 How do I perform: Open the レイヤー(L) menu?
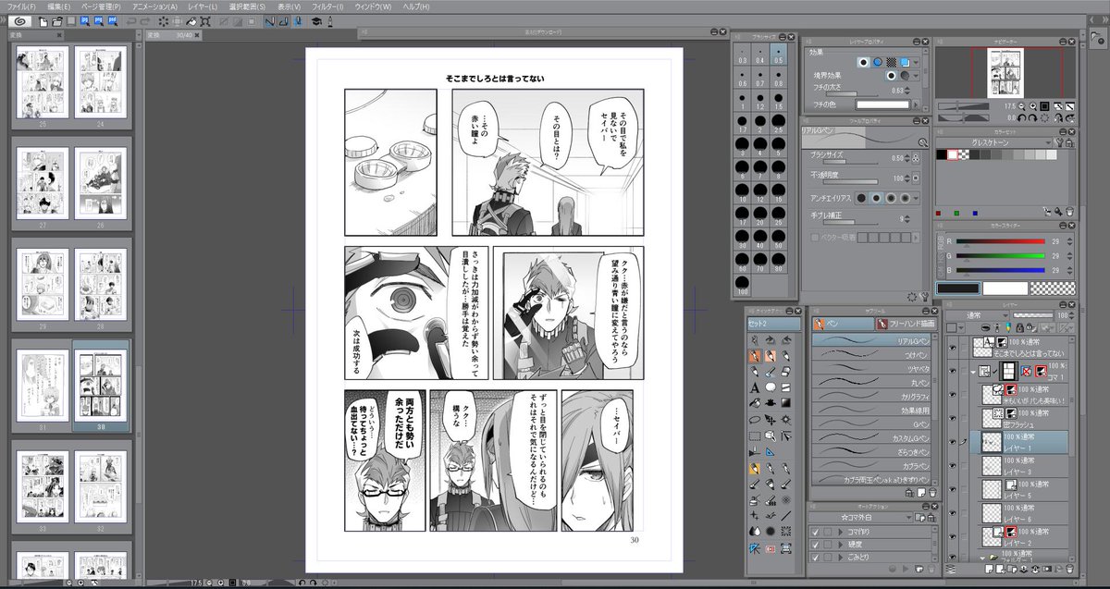[x=203, y=6]
